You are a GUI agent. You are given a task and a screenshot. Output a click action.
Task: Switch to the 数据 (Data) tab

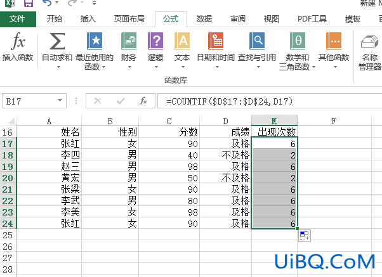click(204, 19)
